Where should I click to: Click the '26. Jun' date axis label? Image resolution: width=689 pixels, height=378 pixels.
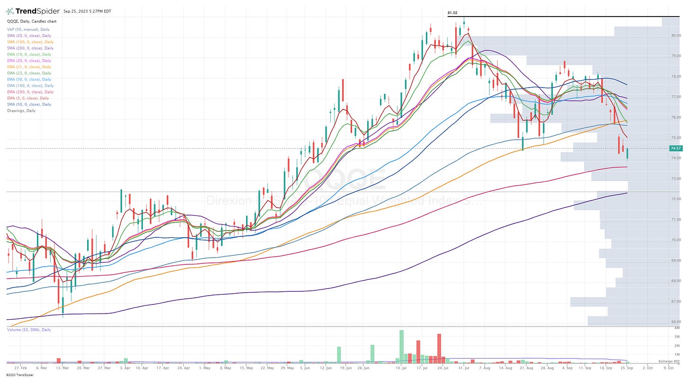click(x=363, y=368)
